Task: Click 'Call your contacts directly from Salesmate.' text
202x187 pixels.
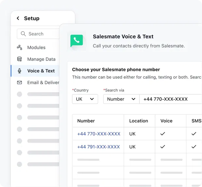Action: (x=139, y=46)
